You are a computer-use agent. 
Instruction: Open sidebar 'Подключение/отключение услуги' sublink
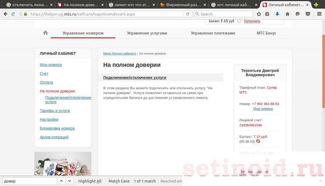pyautogui.click(x=68, y=100)
